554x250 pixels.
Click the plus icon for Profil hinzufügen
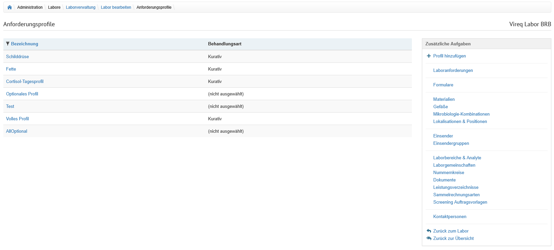tap(429, 56)
